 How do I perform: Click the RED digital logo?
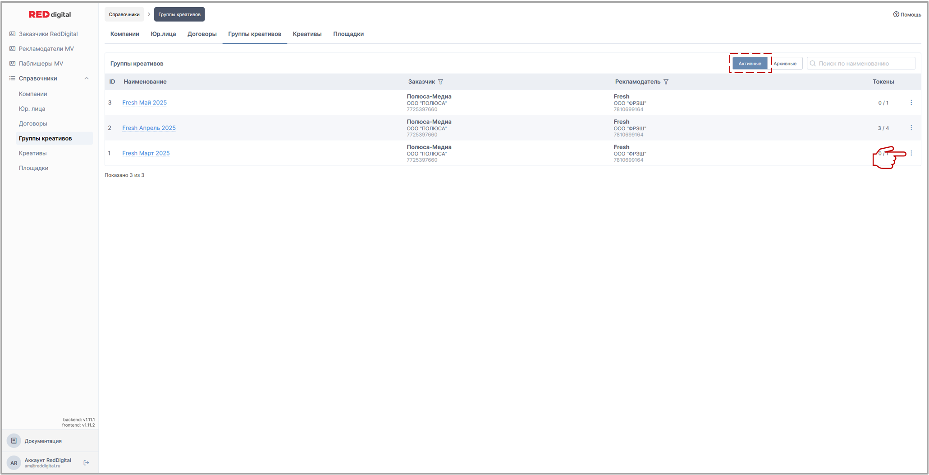point(50,14)
